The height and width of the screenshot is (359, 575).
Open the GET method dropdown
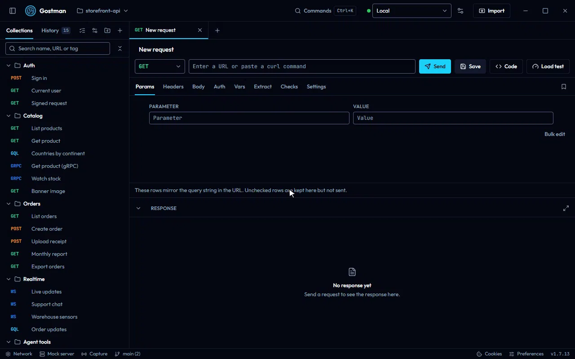pos(160,66)
